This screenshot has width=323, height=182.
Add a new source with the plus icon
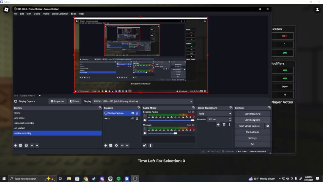(x=105, y=146)
